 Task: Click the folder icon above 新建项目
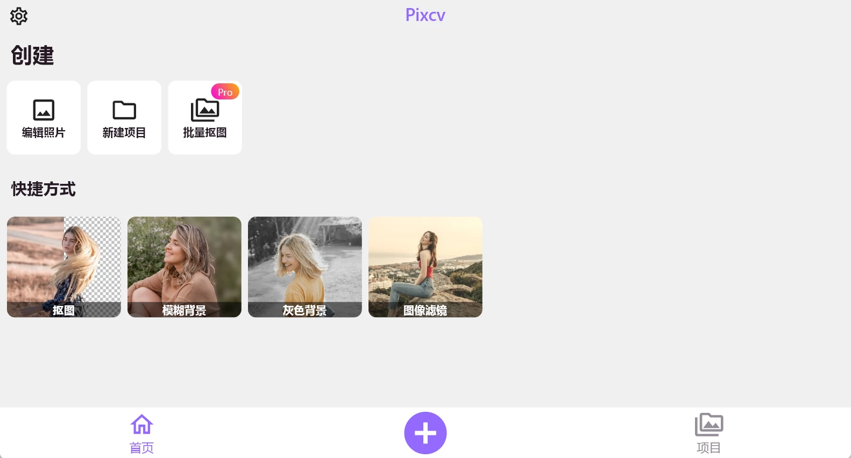[124, 110]
